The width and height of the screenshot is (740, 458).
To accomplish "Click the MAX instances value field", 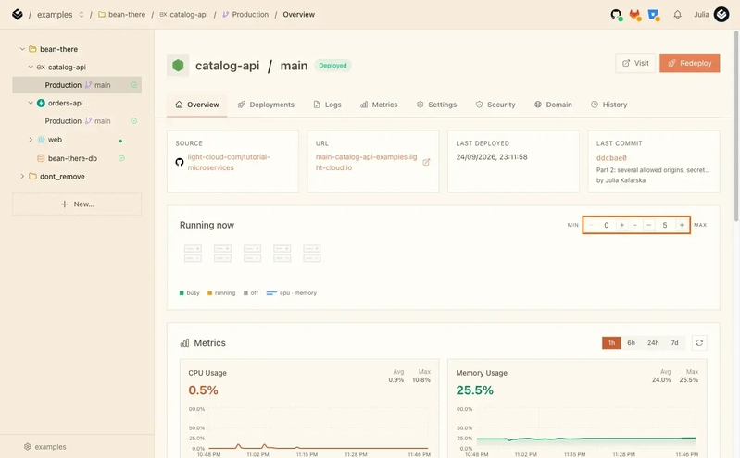I will coord(665,225).
